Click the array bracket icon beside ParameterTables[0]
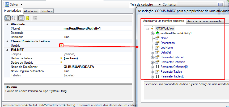This screenshot has width=229, height=107. click(157, 76)
